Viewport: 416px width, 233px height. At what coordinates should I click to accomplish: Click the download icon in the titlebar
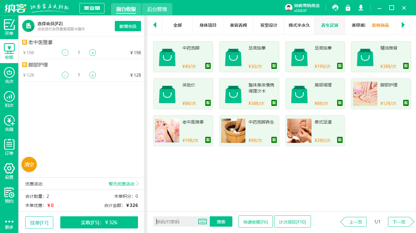pos(361,8)
